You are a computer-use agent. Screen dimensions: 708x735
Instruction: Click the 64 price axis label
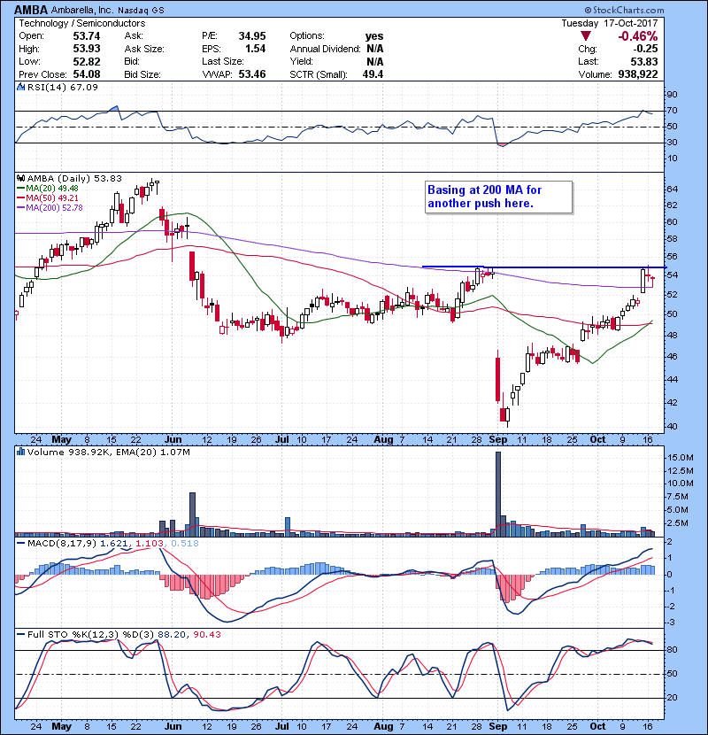click(x=672, y=189)
